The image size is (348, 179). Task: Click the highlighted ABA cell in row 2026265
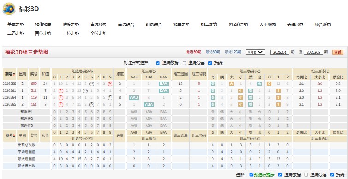[x=149, y=104]
